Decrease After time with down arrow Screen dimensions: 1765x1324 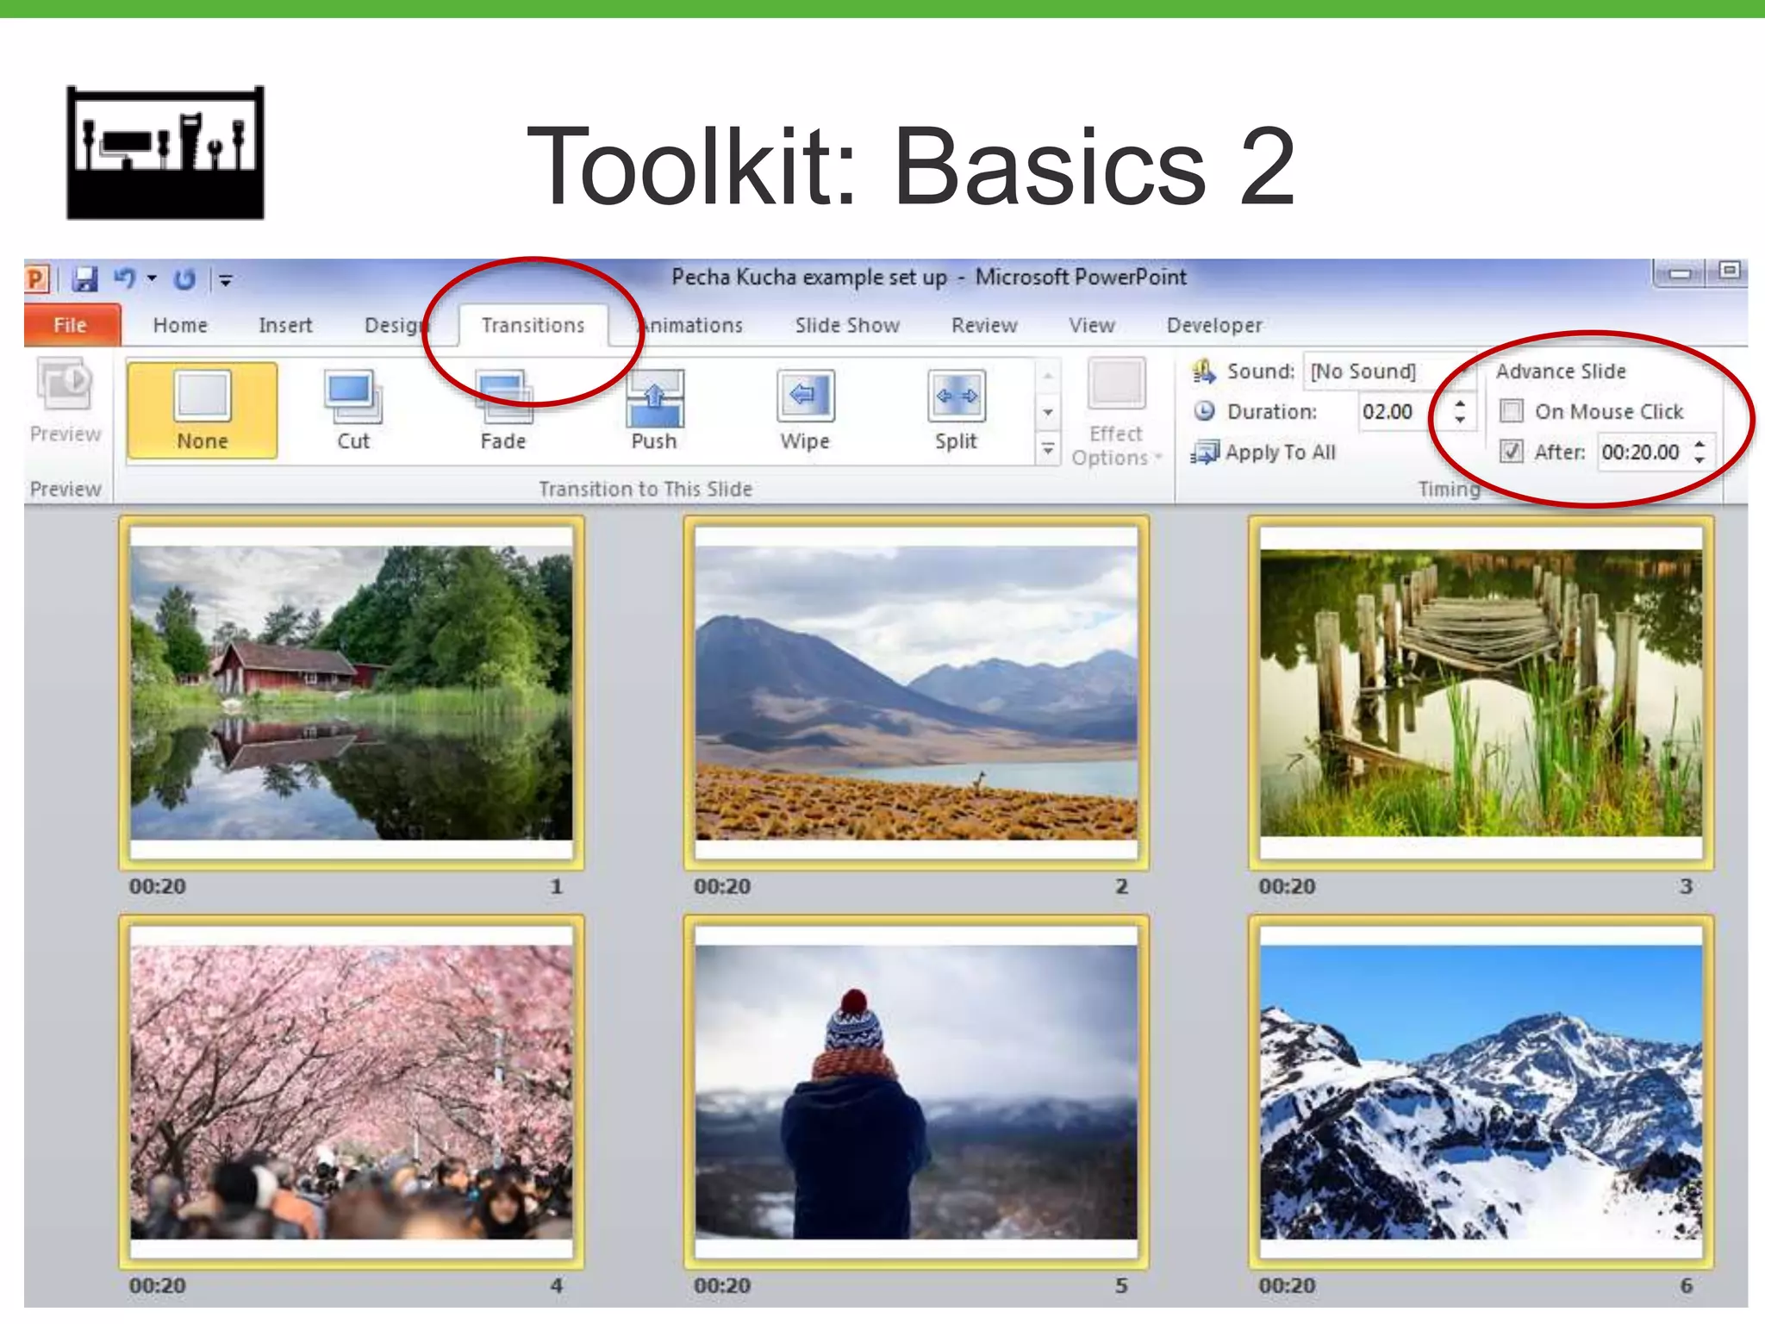coord(1700,461)
